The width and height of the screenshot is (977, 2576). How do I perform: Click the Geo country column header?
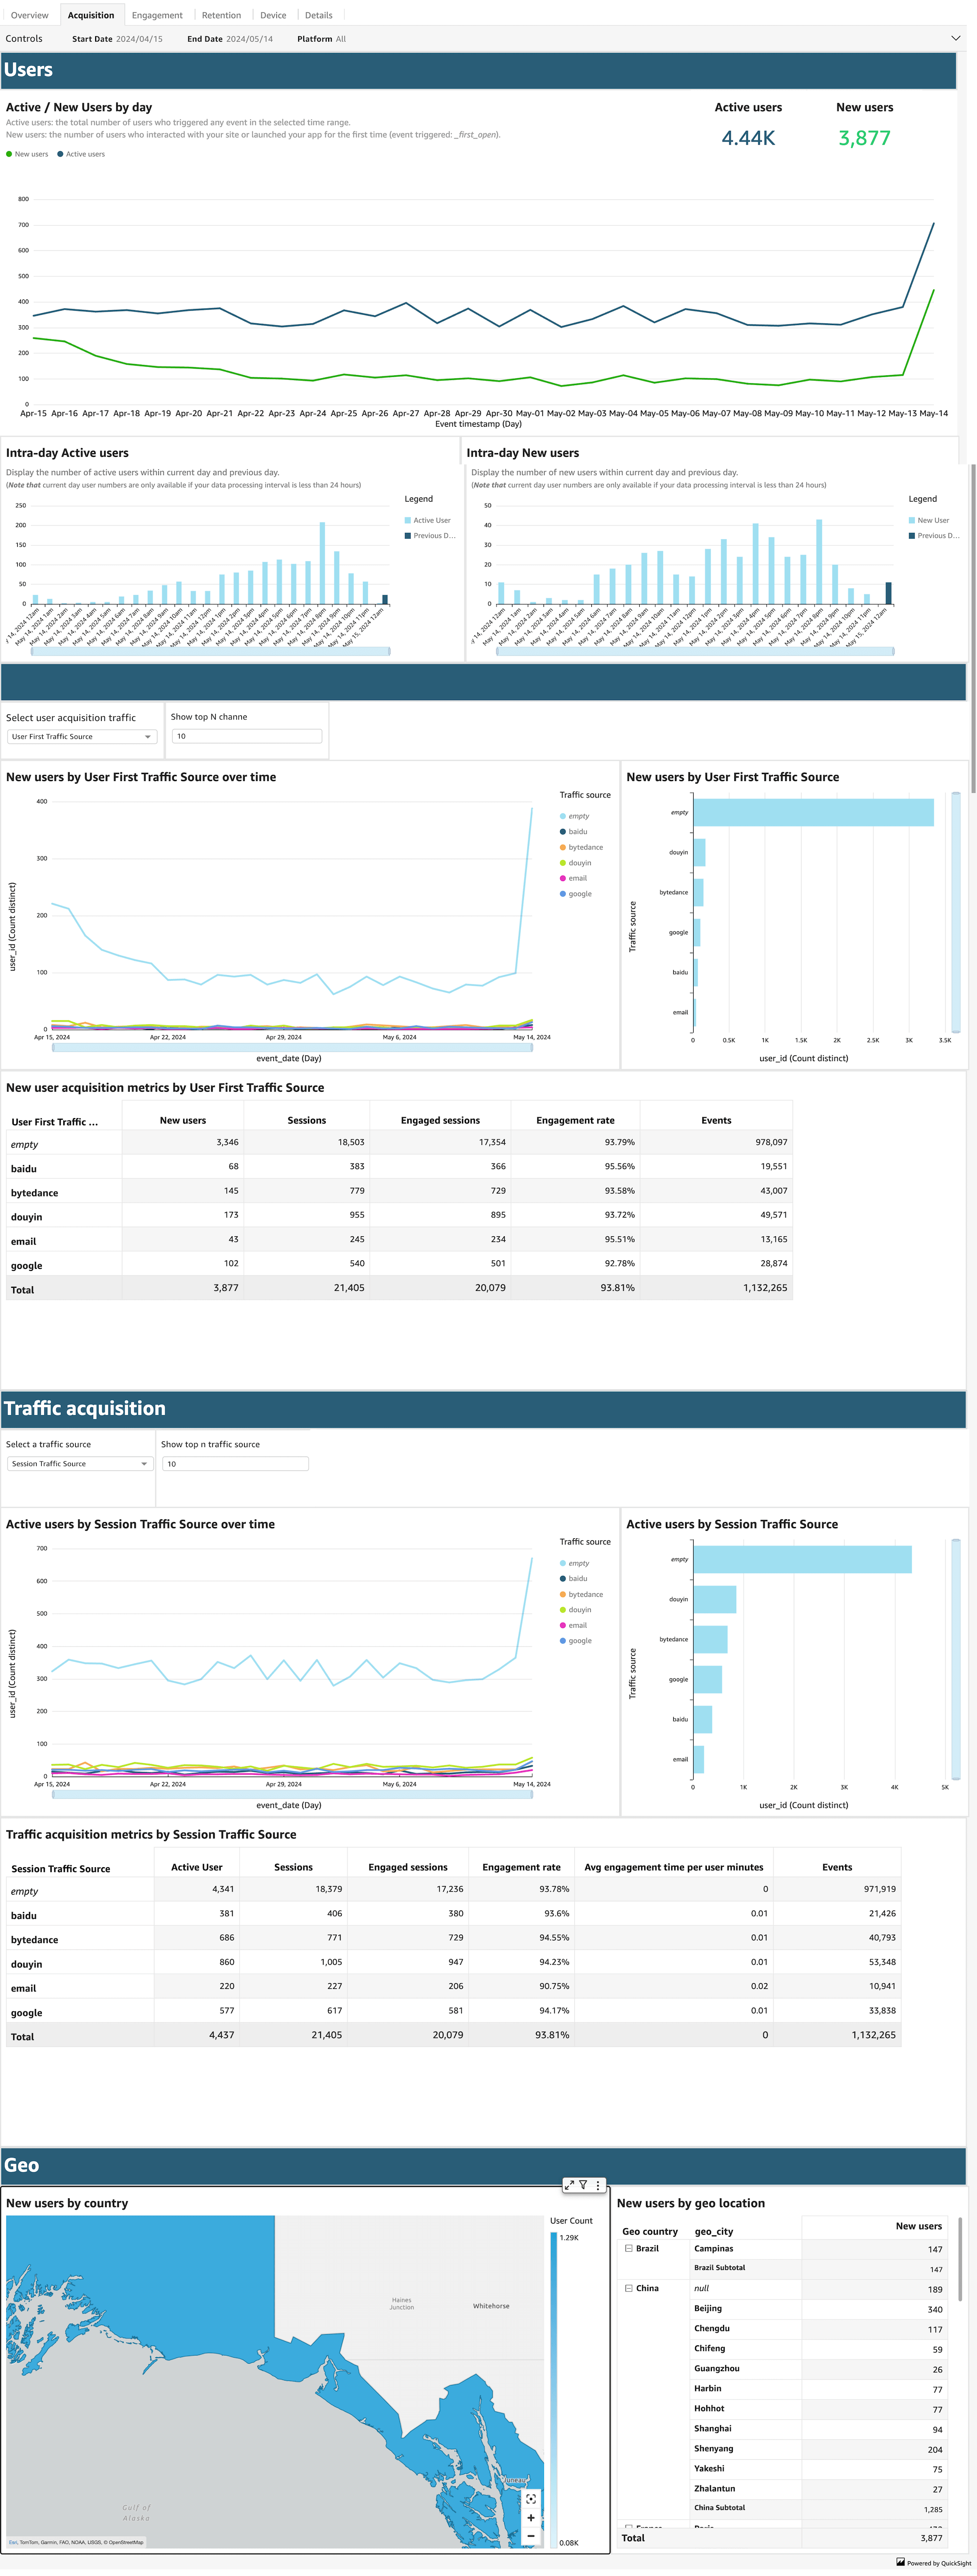(x=649, y=2231)
